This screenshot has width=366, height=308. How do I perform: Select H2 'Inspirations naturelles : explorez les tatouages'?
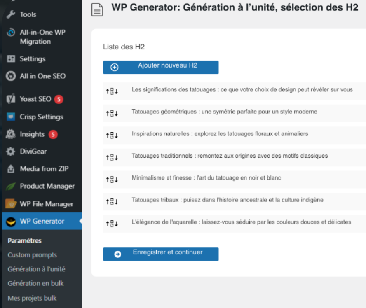click(220, 133)
